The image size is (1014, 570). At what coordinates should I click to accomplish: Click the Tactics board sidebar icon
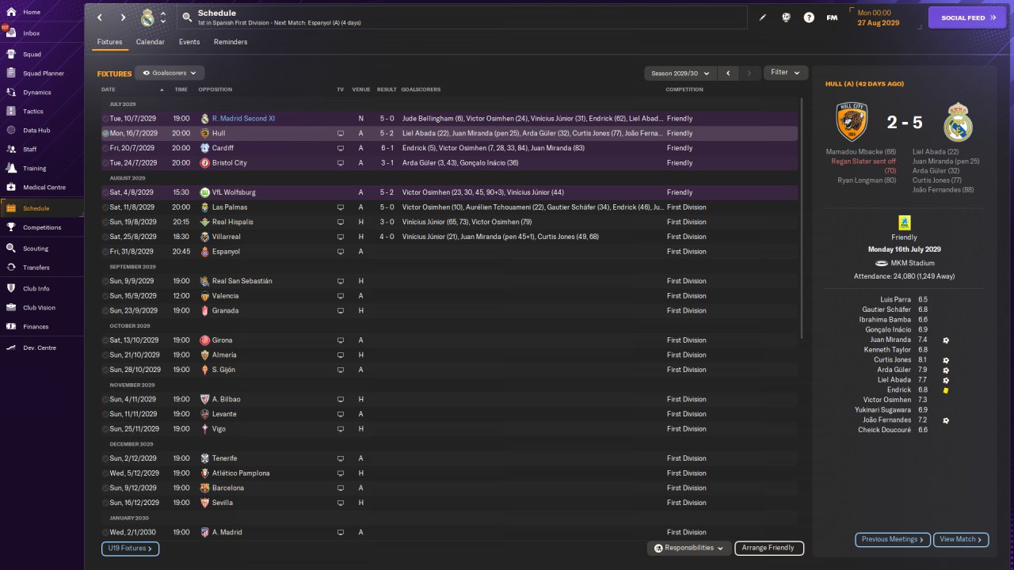tap(12, 112)
